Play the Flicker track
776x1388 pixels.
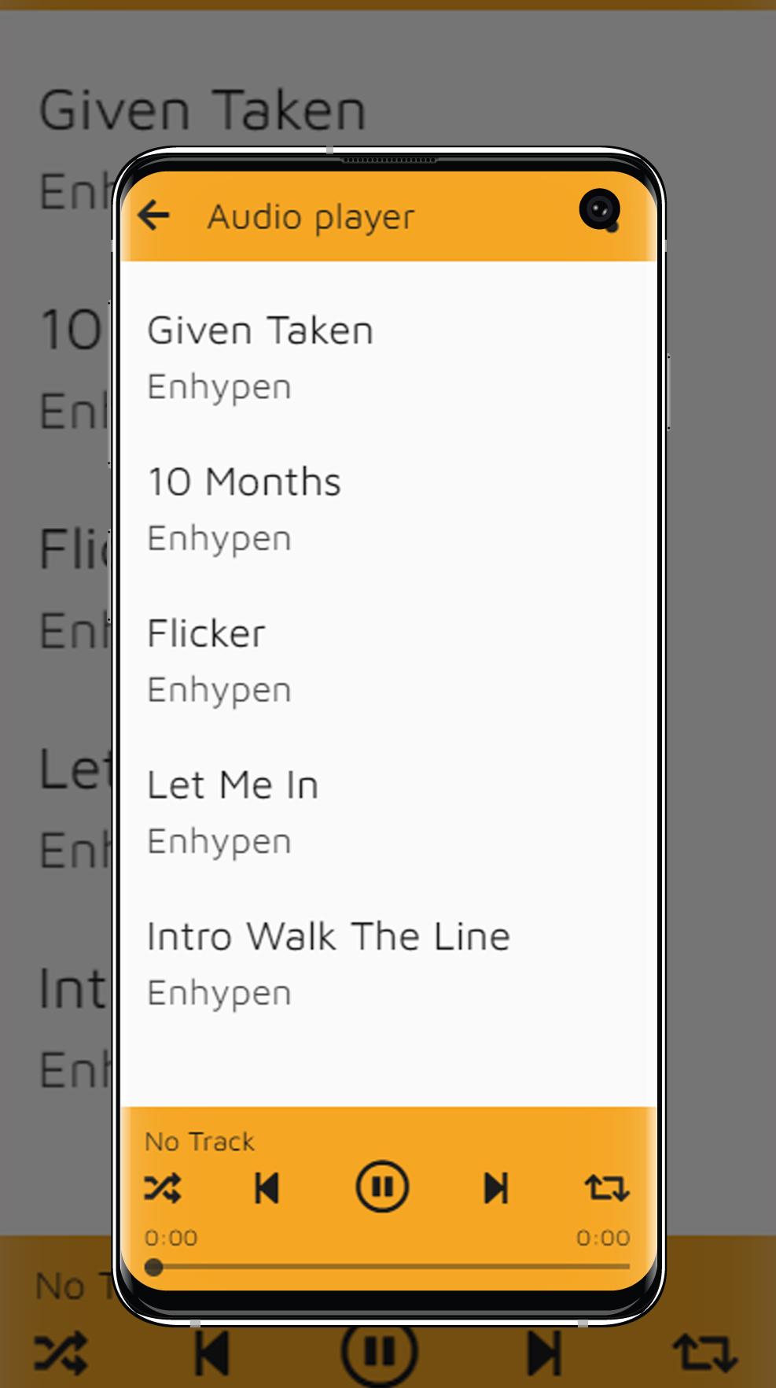click(207, 634)
